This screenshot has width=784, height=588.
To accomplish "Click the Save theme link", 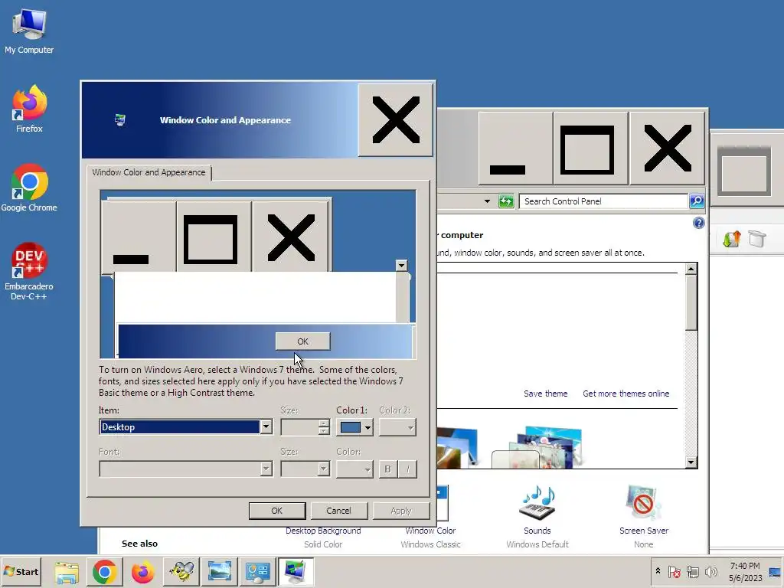I will coord(545,394).
